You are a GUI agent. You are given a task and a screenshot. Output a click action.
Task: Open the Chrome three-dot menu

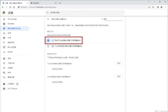pos(165,7)
